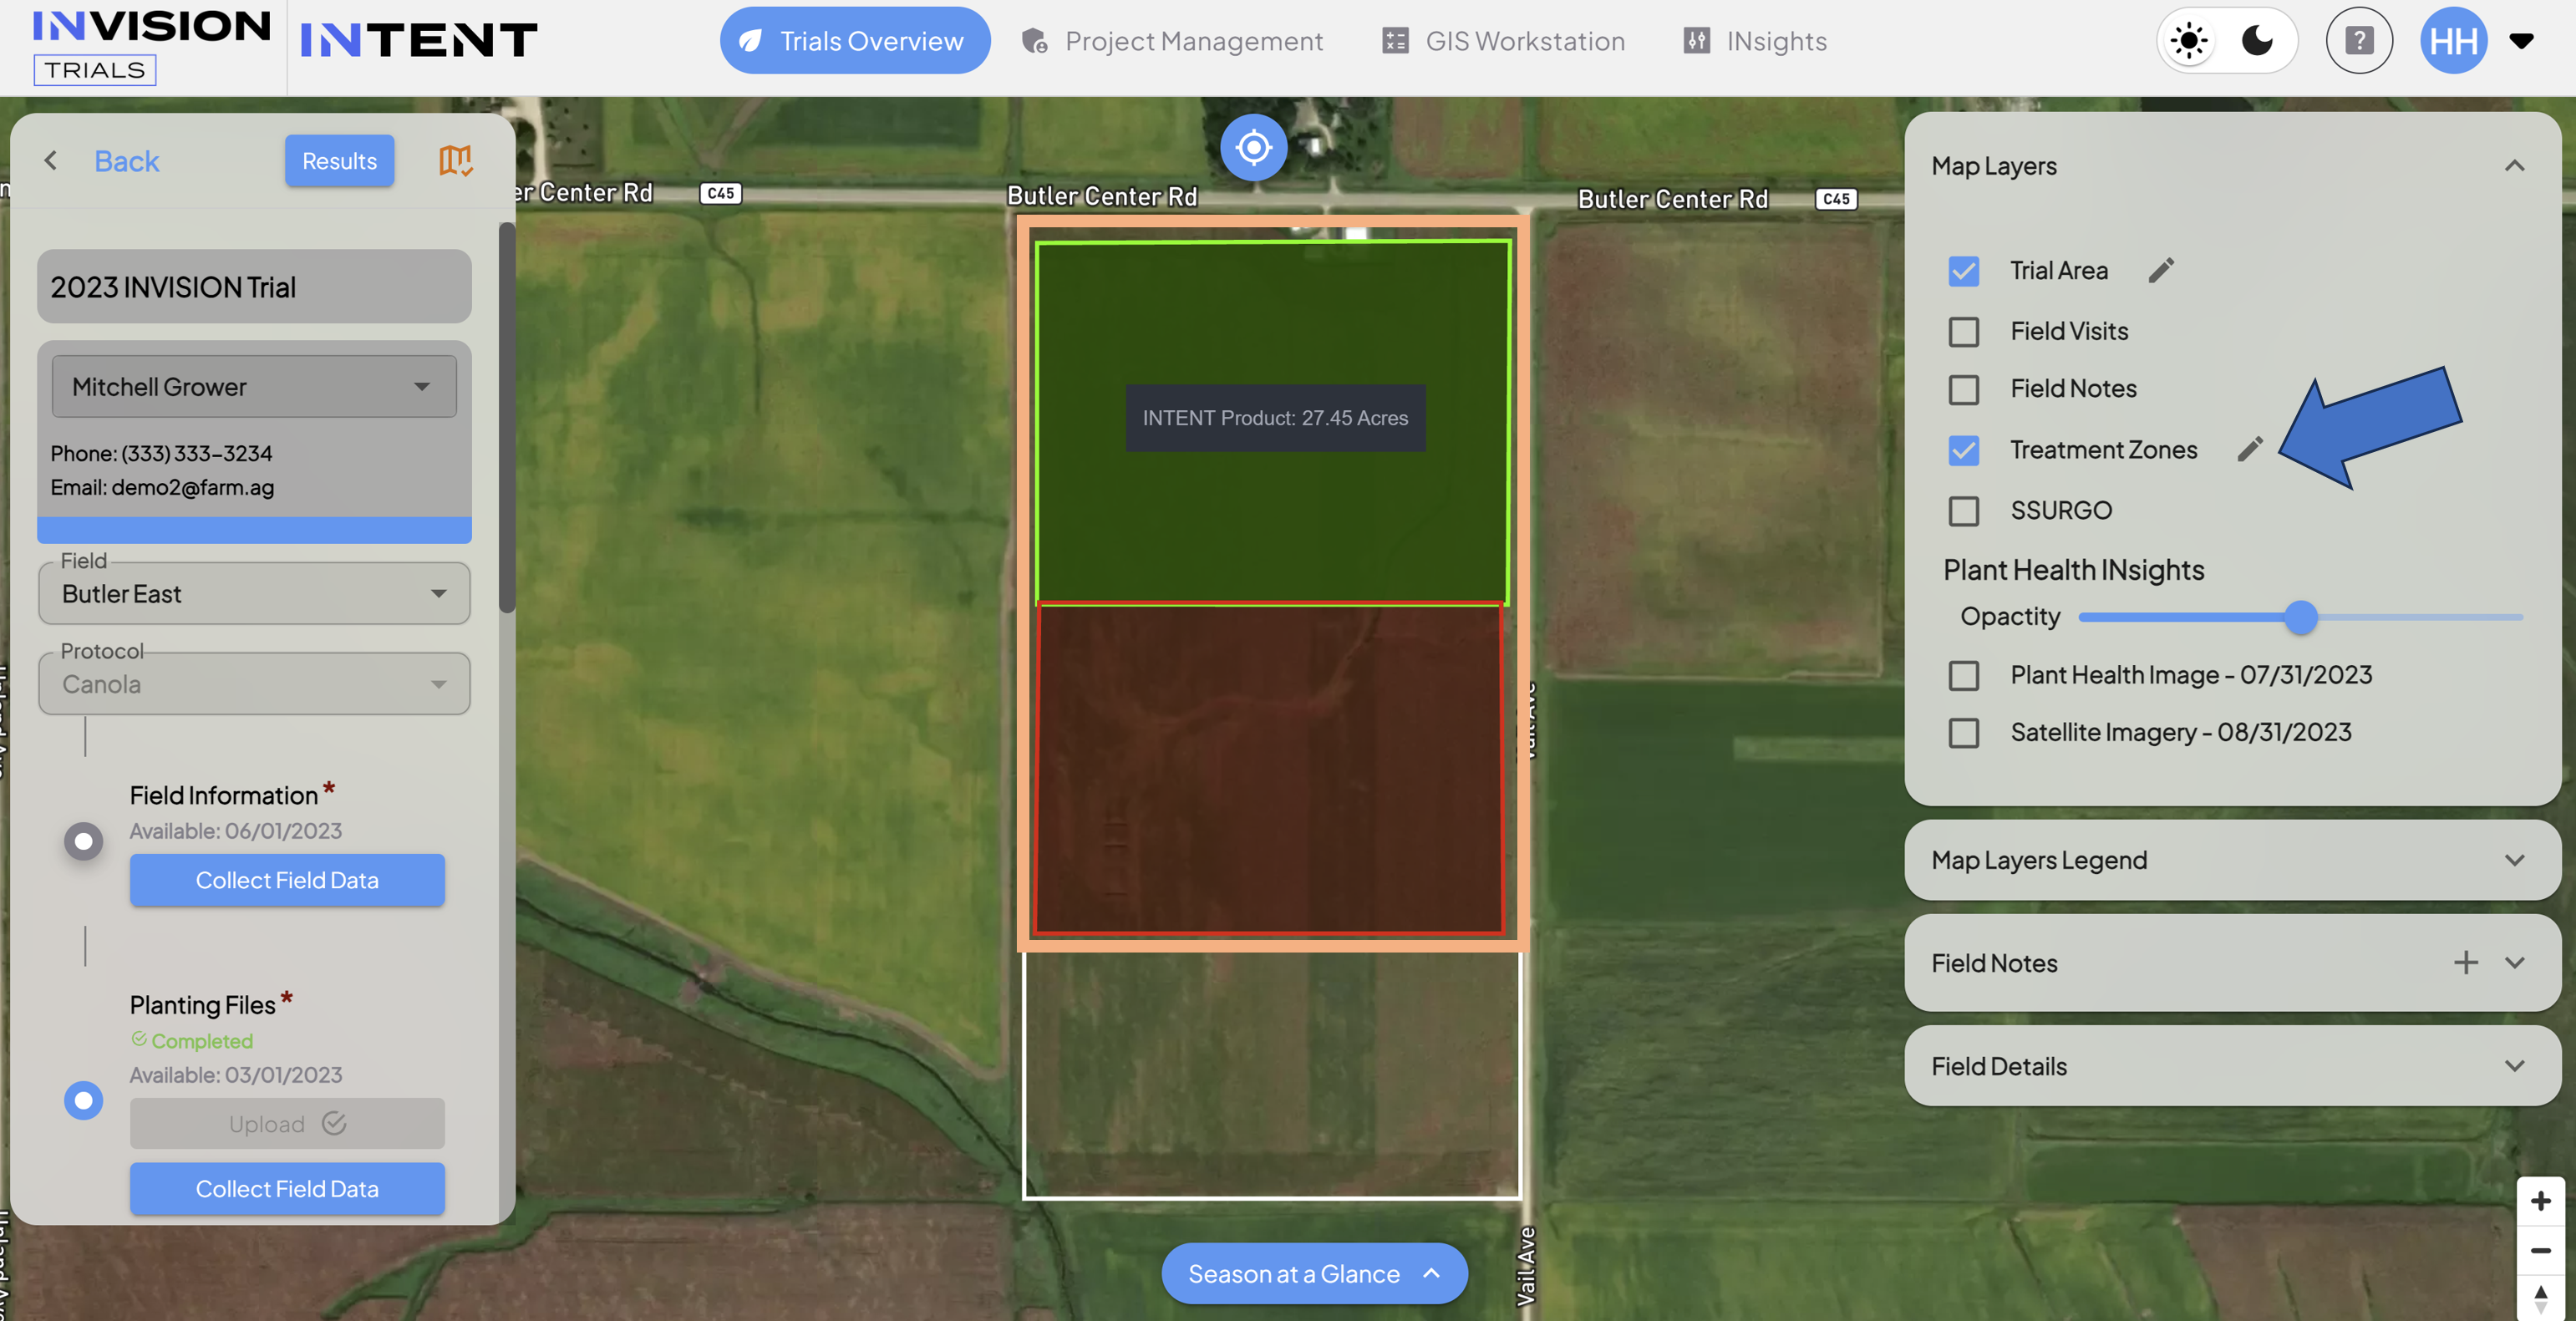
Task: Click the Plant Health opacity slider handle
Action: 2300,618
